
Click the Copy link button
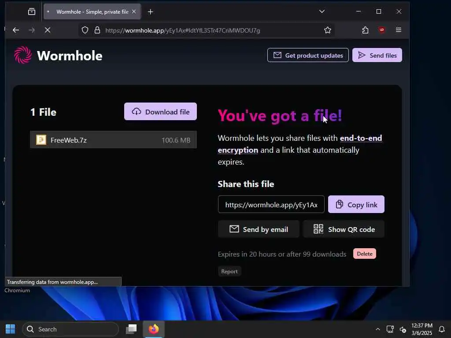point(356,204)
